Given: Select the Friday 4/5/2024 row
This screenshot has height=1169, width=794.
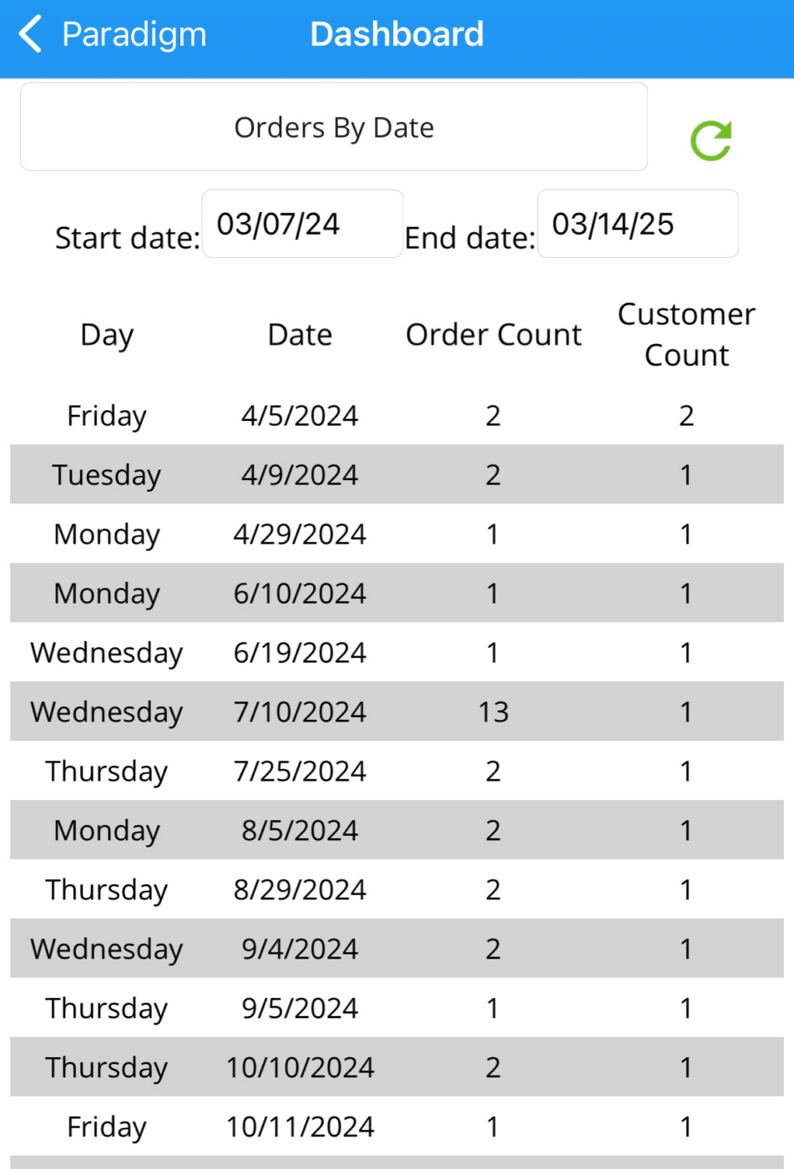Looking at the screenshot, I should pos(397,415).
